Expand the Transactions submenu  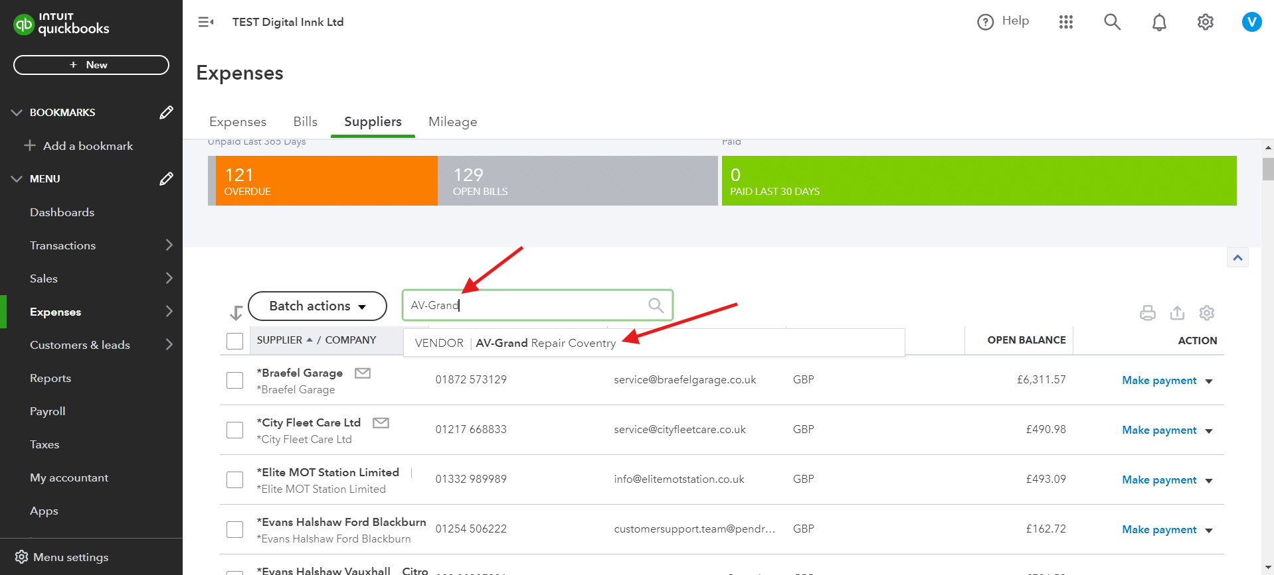coord(169,245)
